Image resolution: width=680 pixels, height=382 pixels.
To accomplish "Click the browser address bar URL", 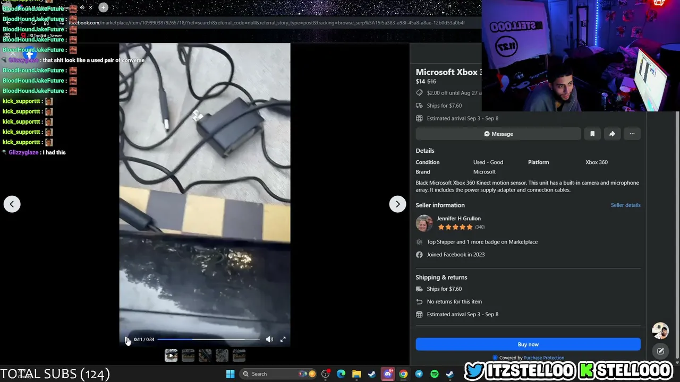I will pyautogui.click(x=267, y=23).
